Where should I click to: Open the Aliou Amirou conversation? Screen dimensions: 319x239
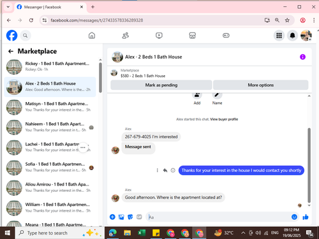click(50, 188)
